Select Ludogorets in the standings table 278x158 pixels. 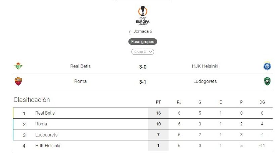(x=46, y=135)
